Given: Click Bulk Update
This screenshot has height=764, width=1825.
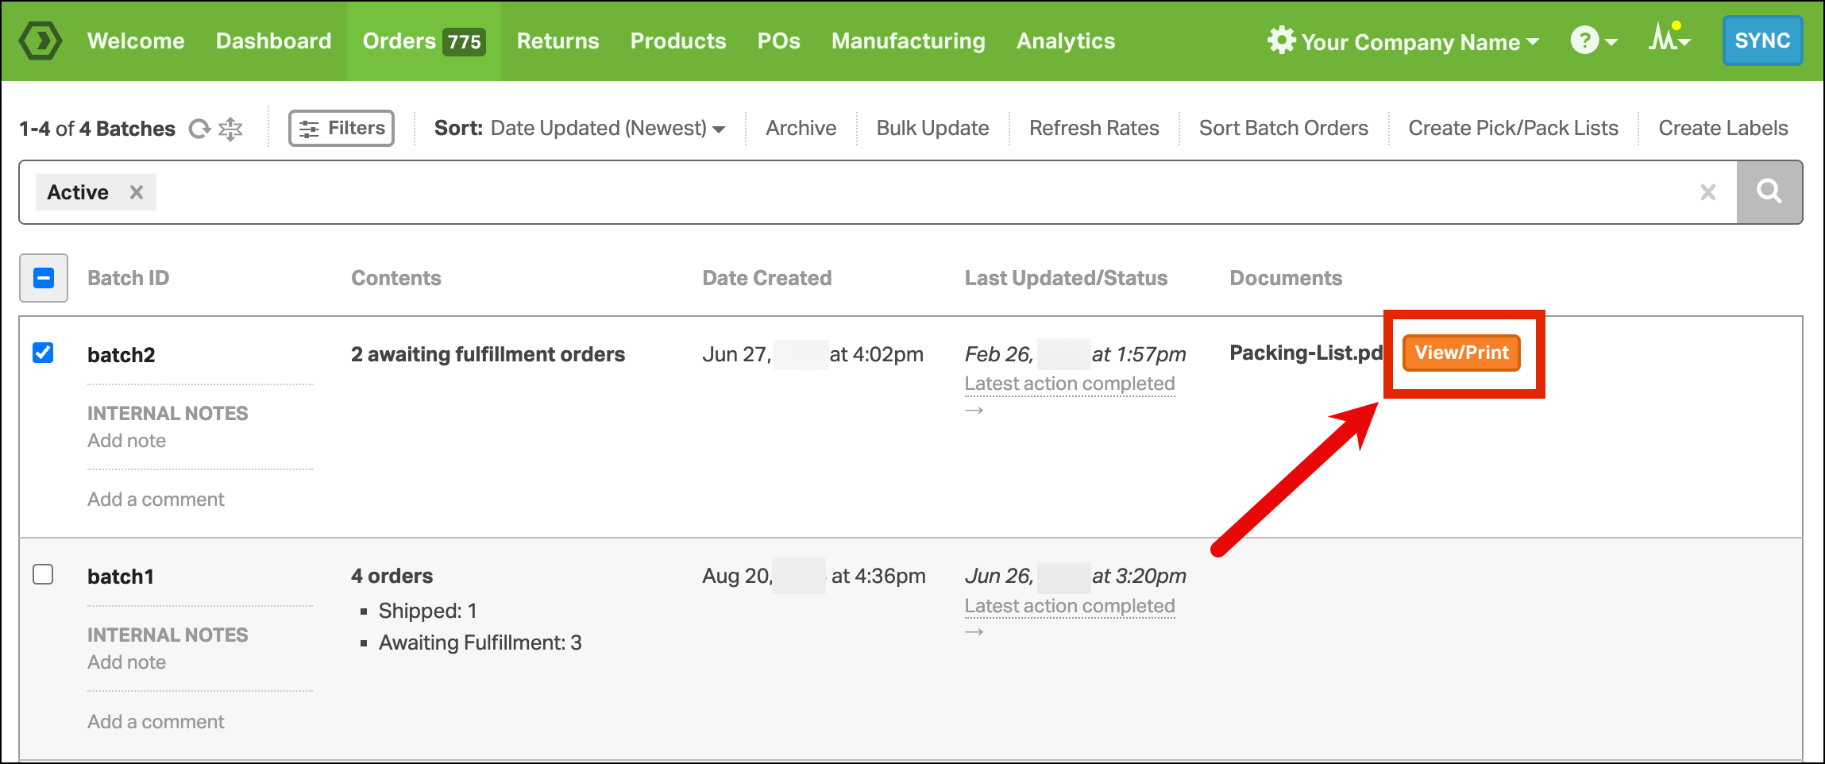Looking at the screenshot, I should 932,128.
